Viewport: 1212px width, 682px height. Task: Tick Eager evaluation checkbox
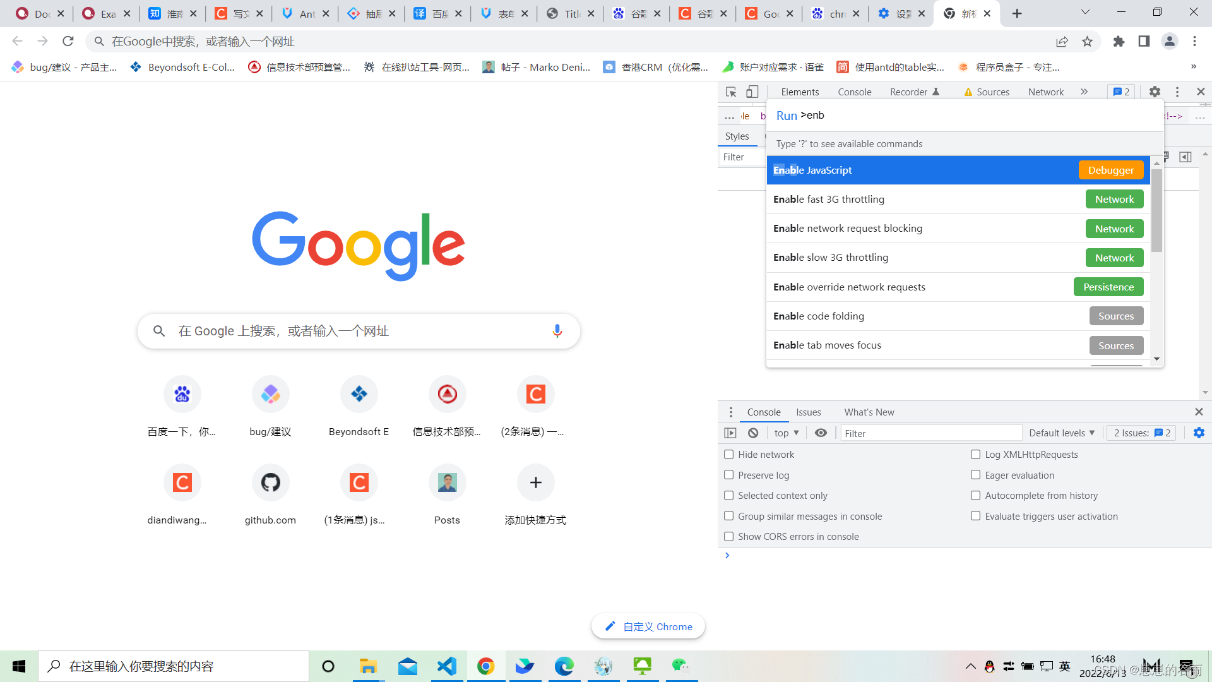(976, 475)
